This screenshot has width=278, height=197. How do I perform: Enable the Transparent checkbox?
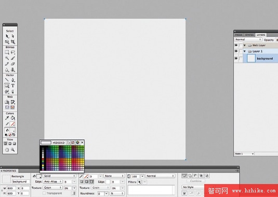44,193
